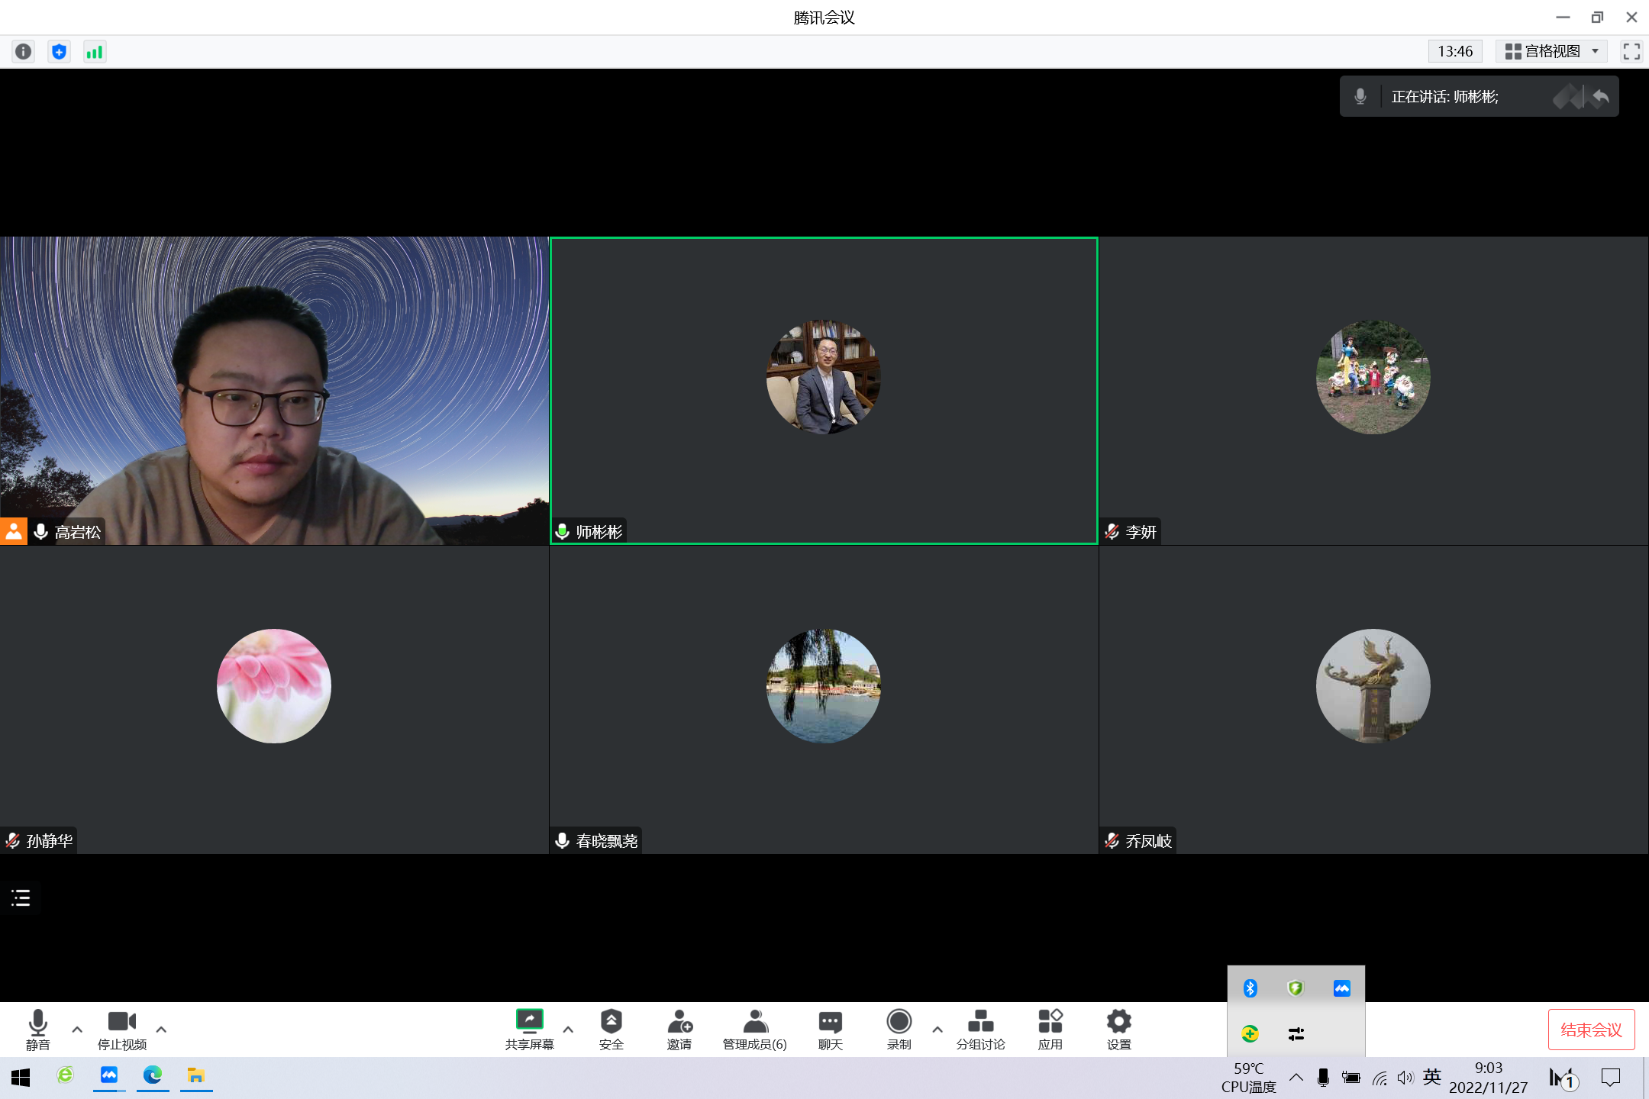Open Microsoft Edge from taskbar
This screenshot has height=1099, width=1649.
click(x=153, y=1075)
